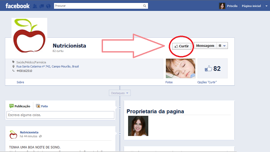Click the TENHA UMA BOA NOITE post text
Viewport: 270px width, 152px height.
(x=35, y=147)
